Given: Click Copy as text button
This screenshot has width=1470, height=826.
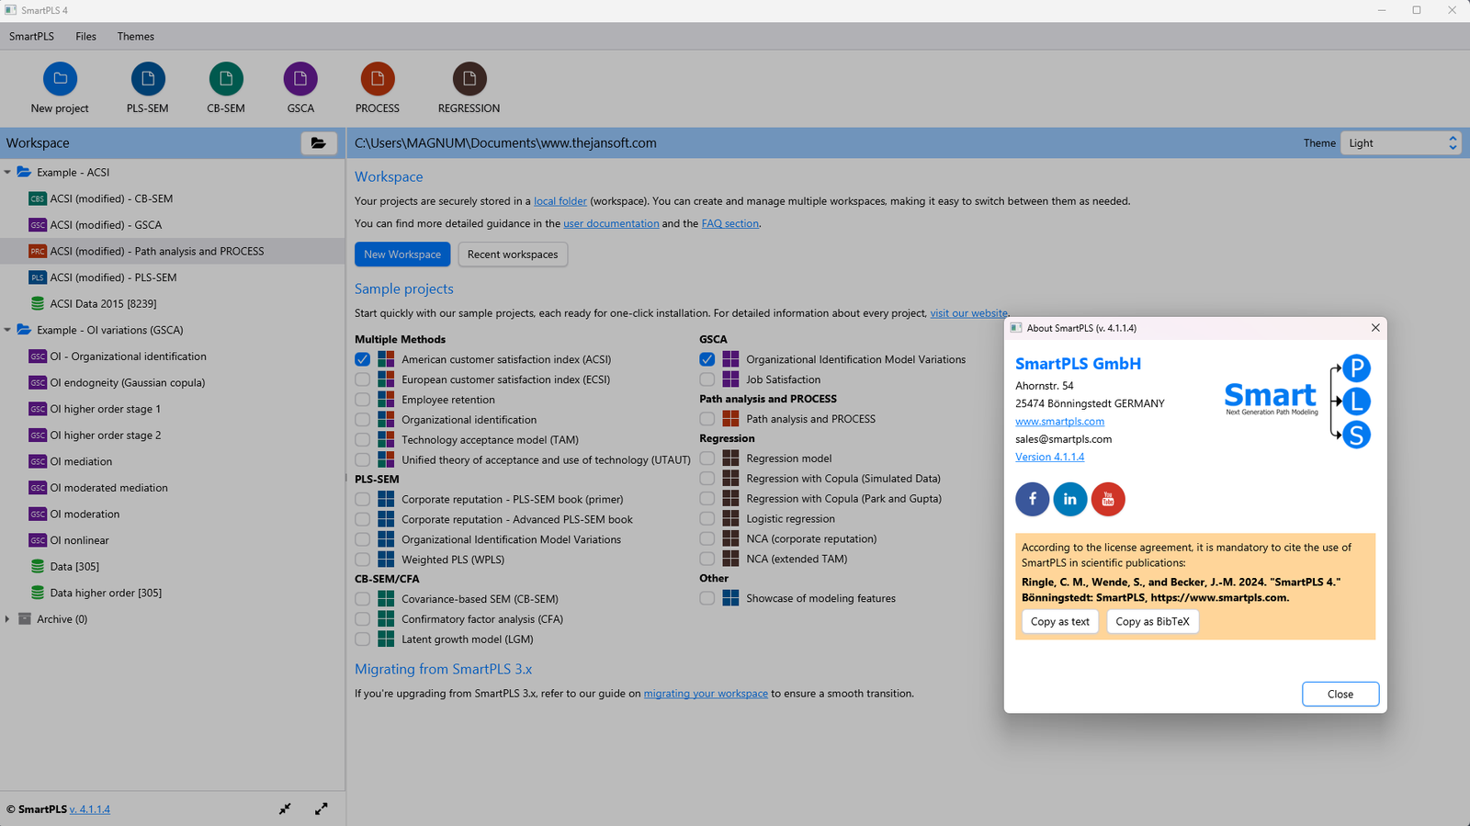Looking at the screenshot, I should point(1059,622).
